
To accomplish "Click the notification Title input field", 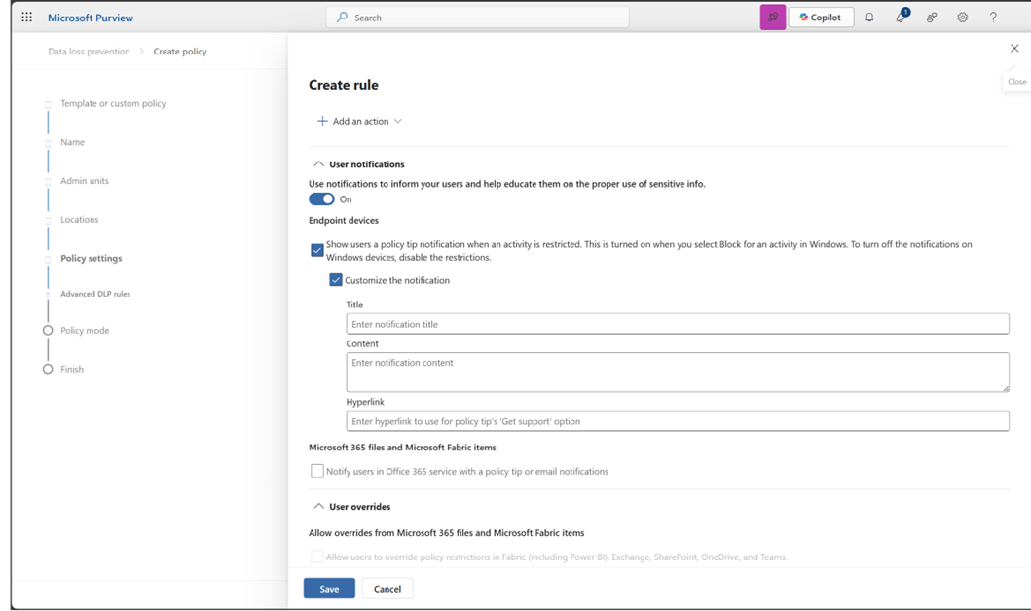I will point(677,323).
